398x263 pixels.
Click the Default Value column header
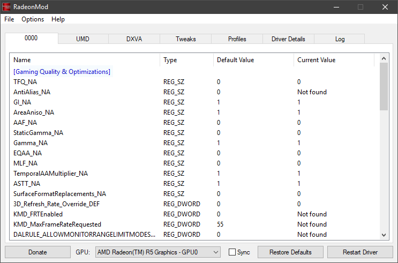[253, 60]
